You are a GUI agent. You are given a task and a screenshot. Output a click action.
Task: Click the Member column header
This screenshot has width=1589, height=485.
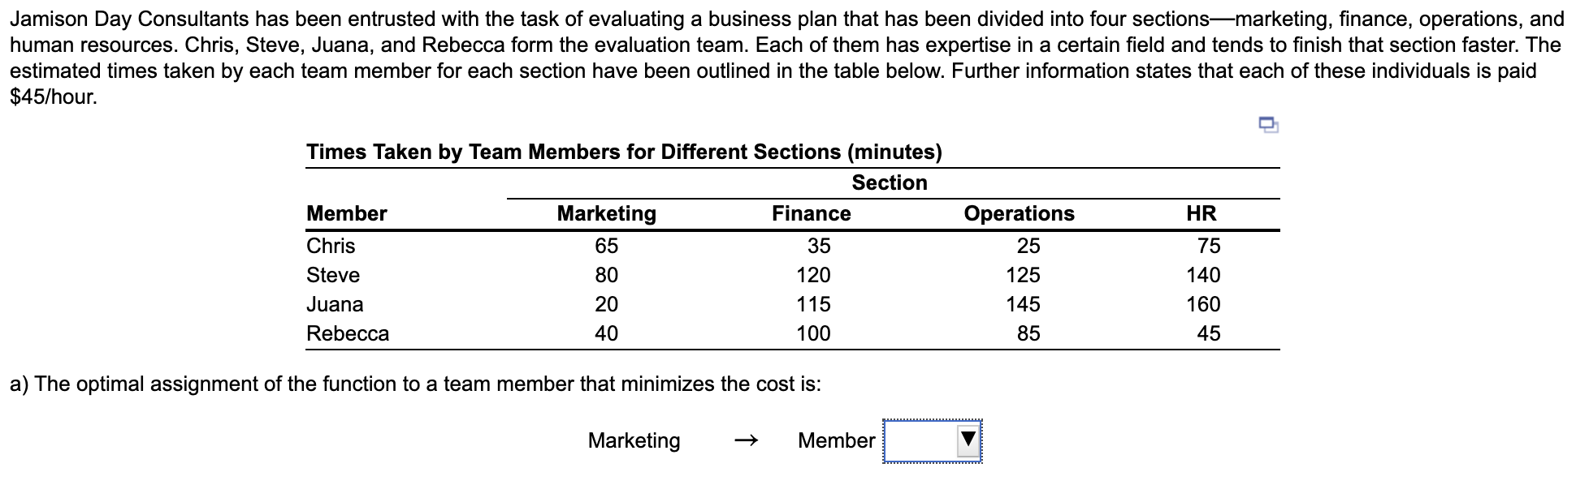[x=345, y=213]
